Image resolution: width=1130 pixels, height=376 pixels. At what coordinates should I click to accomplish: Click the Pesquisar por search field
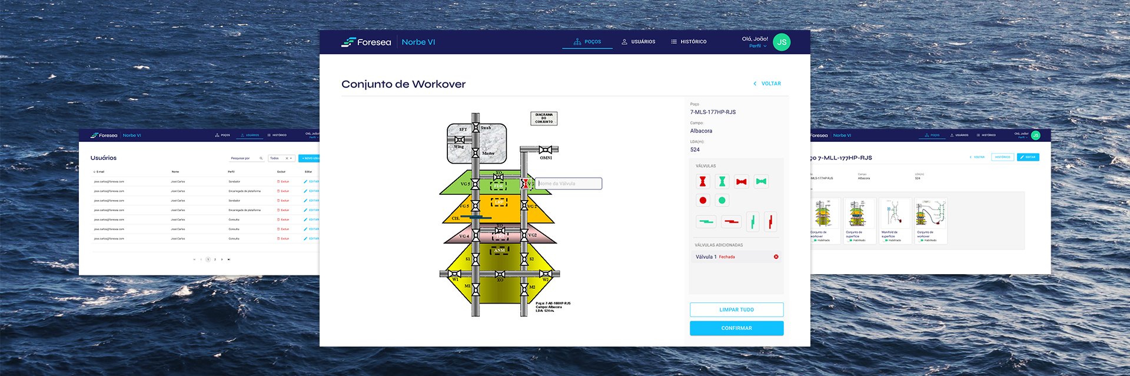(247, 158)
